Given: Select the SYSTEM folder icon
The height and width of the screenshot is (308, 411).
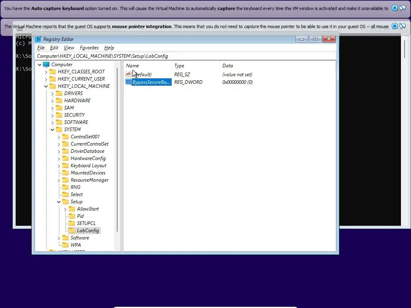Looking at the screenshot, I should click(59, 130).
